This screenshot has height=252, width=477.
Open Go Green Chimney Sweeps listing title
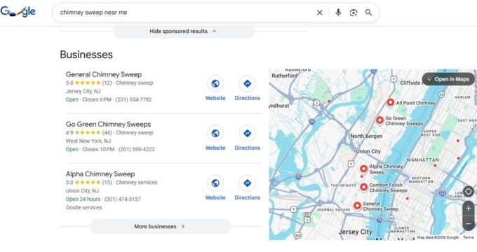[108, 124]
